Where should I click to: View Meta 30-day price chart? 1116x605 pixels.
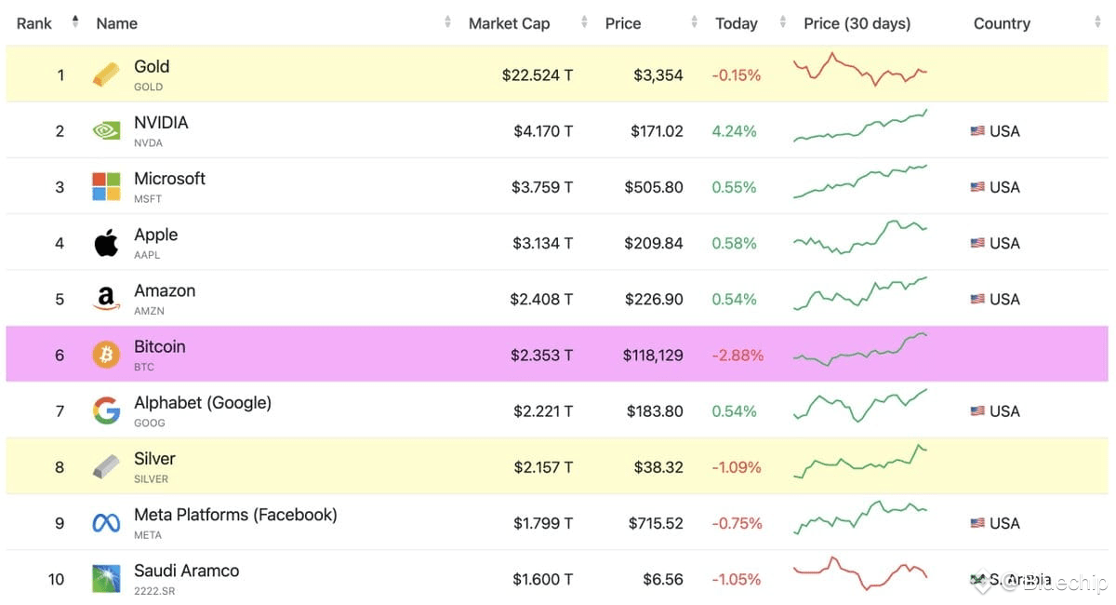click(x=860, y=518)
